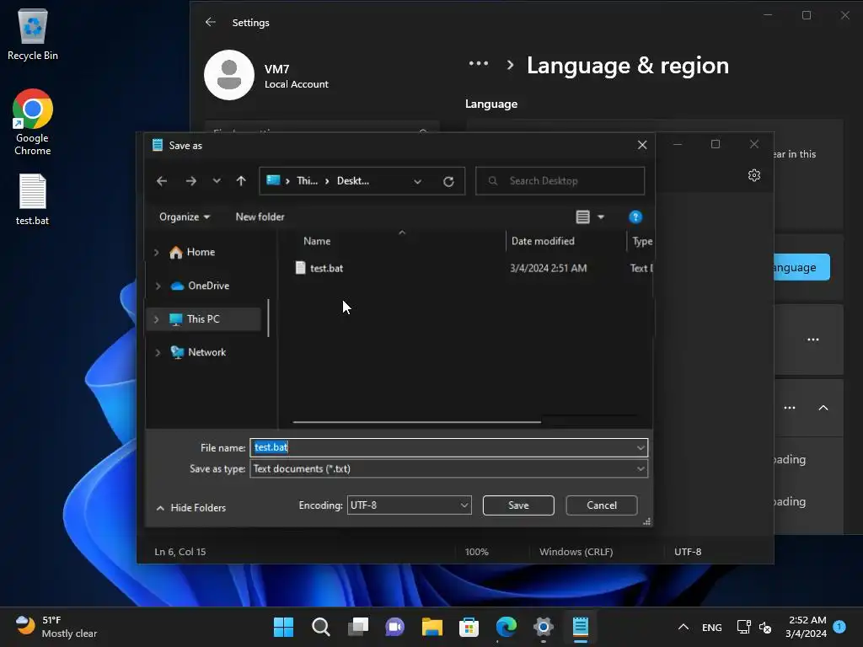Open File Explorer from taskbar
Image resolution: width=863 pixels, height=647 pixels.
432,627
